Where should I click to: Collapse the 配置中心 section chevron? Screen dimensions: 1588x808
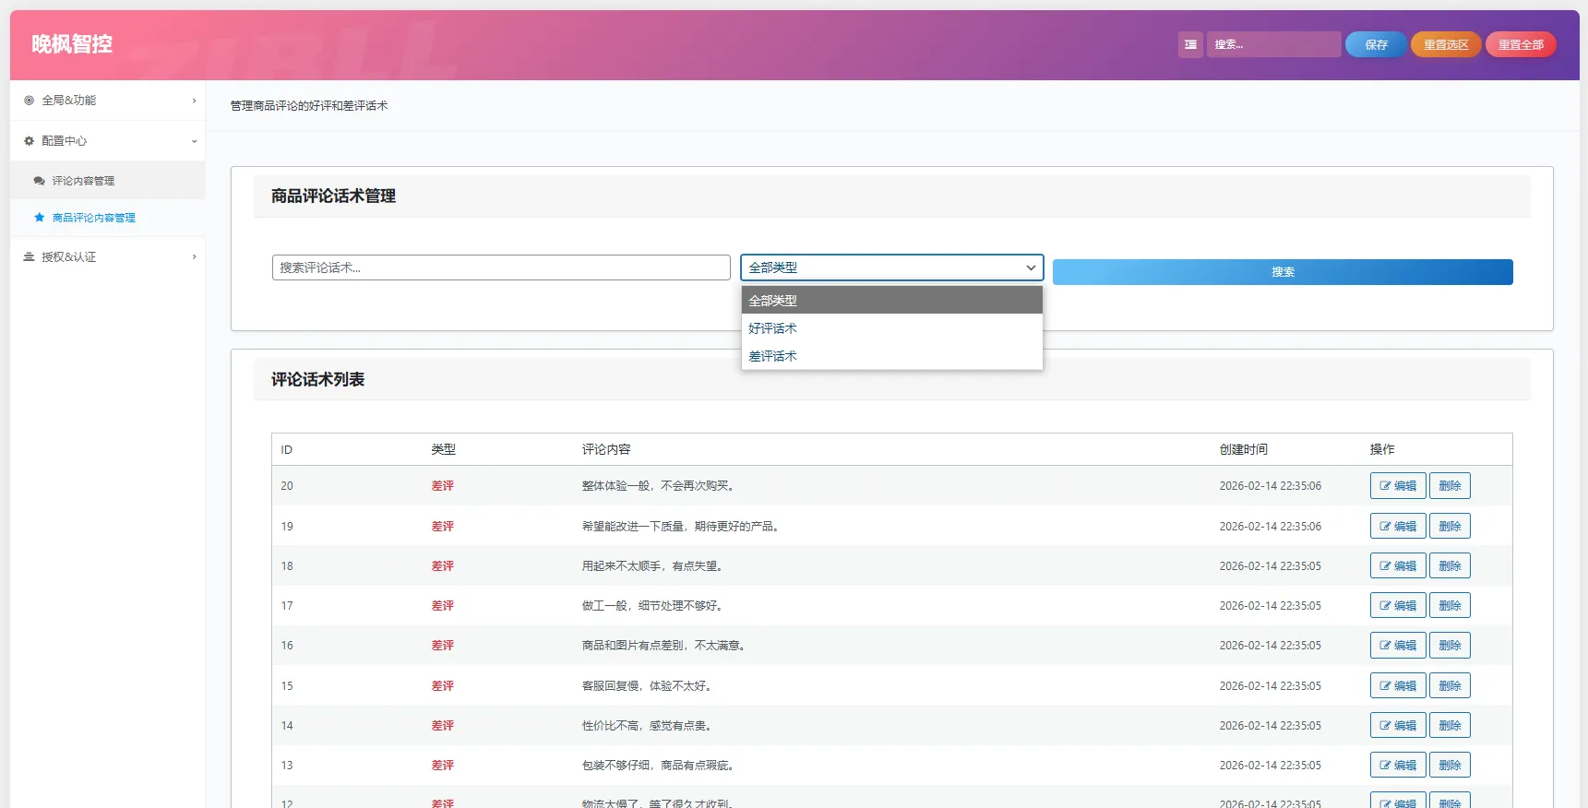click(194, 141)
